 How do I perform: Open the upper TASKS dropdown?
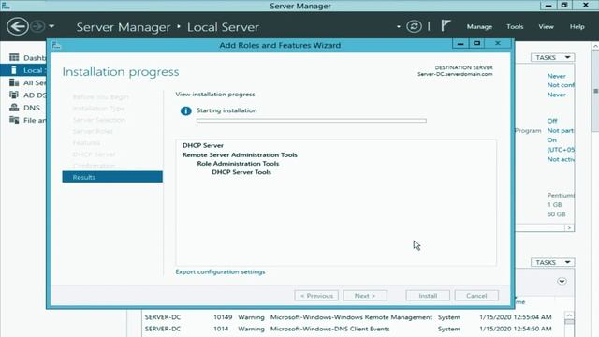pos(552,57)
